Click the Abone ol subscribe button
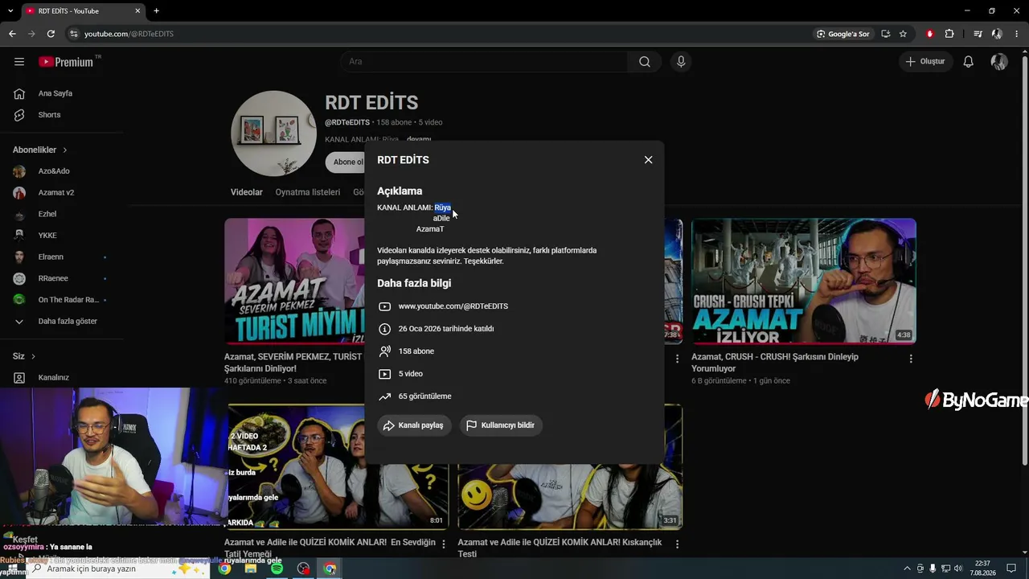 [346, 162]
